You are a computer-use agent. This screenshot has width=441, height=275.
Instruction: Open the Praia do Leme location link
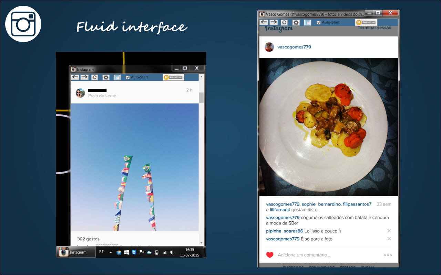pos(102,96)
